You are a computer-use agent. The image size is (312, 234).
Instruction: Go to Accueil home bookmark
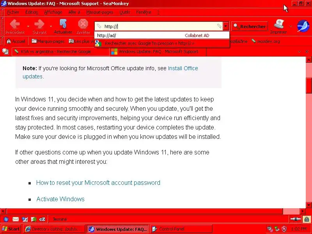point(16,41)
